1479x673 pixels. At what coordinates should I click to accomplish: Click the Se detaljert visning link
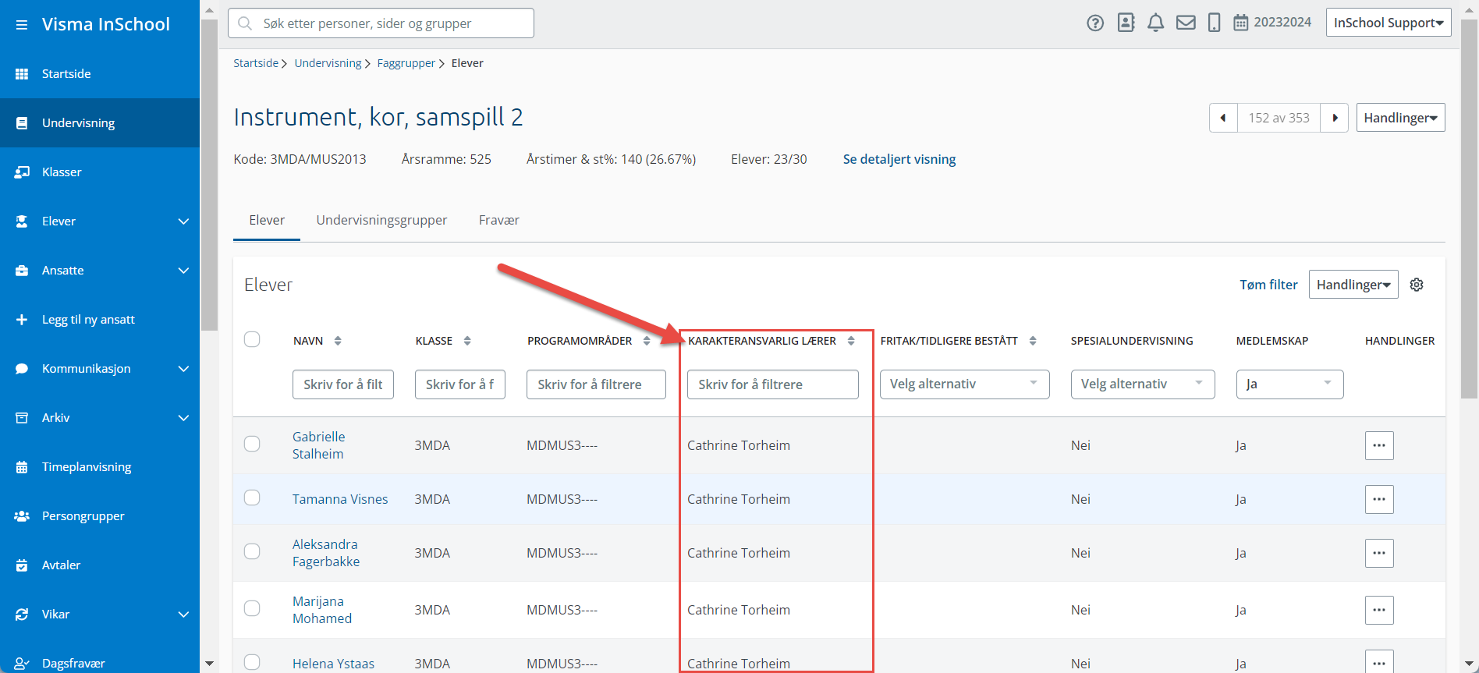pos(899,159)
